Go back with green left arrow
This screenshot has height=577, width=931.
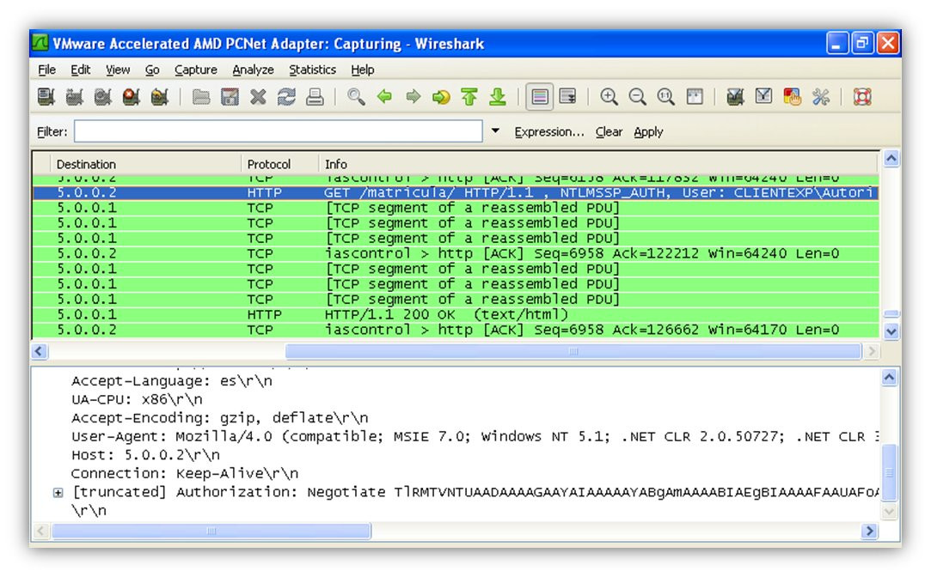(x=384, y=96)
